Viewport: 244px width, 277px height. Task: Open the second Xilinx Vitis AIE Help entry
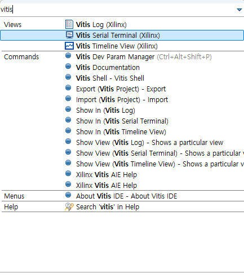click(107, 186)
